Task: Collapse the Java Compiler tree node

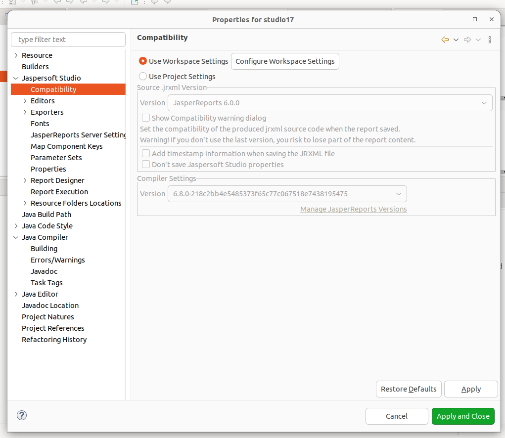Action: [x=16, y=237]
